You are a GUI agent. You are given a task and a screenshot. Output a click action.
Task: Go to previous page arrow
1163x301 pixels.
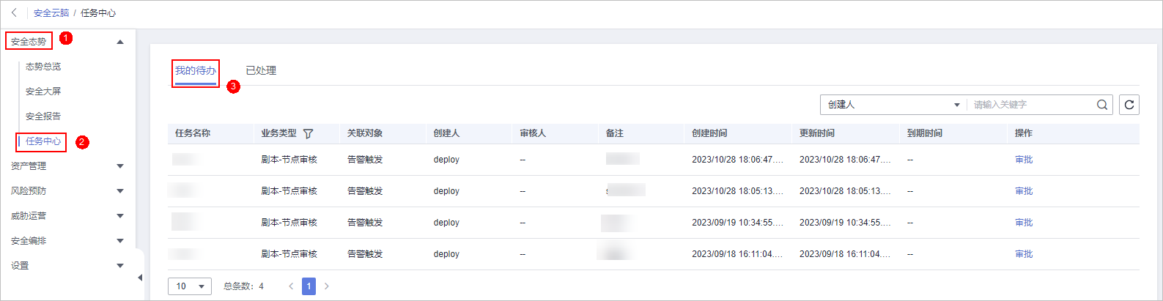[291, 286]
